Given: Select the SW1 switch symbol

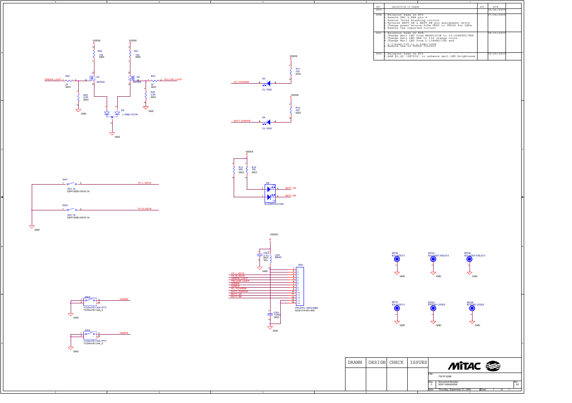Looking at the screenshot, I should (72, 184).
